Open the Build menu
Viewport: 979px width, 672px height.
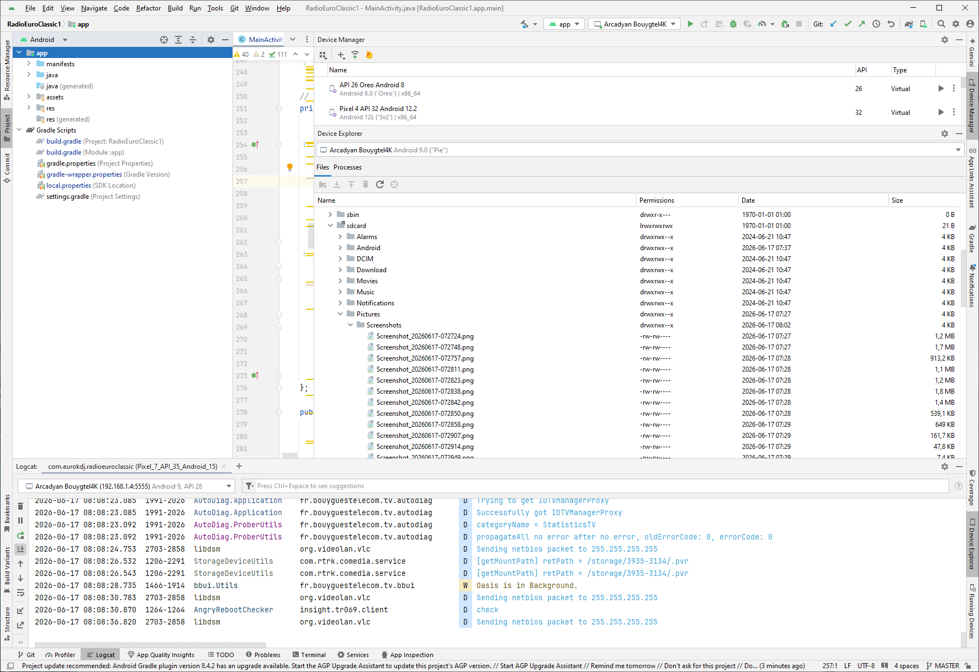tap(175, 8)
